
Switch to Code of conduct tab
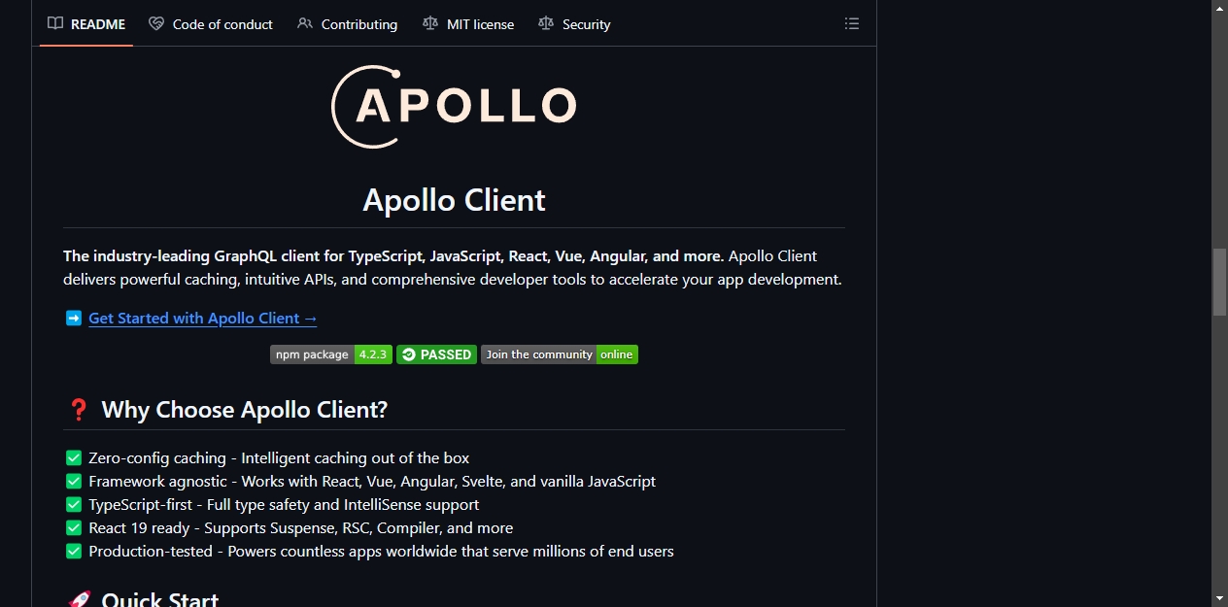(x=211, y=24)
